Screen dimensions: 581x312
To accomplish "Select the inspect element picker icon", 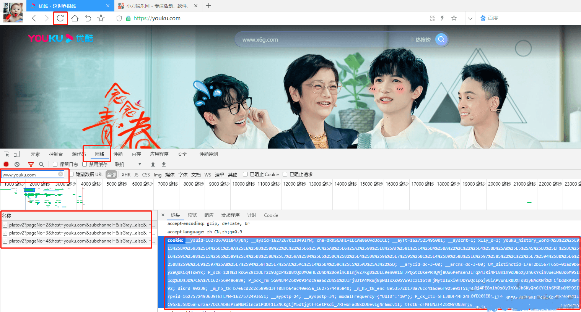I will [x=6, y=154].
